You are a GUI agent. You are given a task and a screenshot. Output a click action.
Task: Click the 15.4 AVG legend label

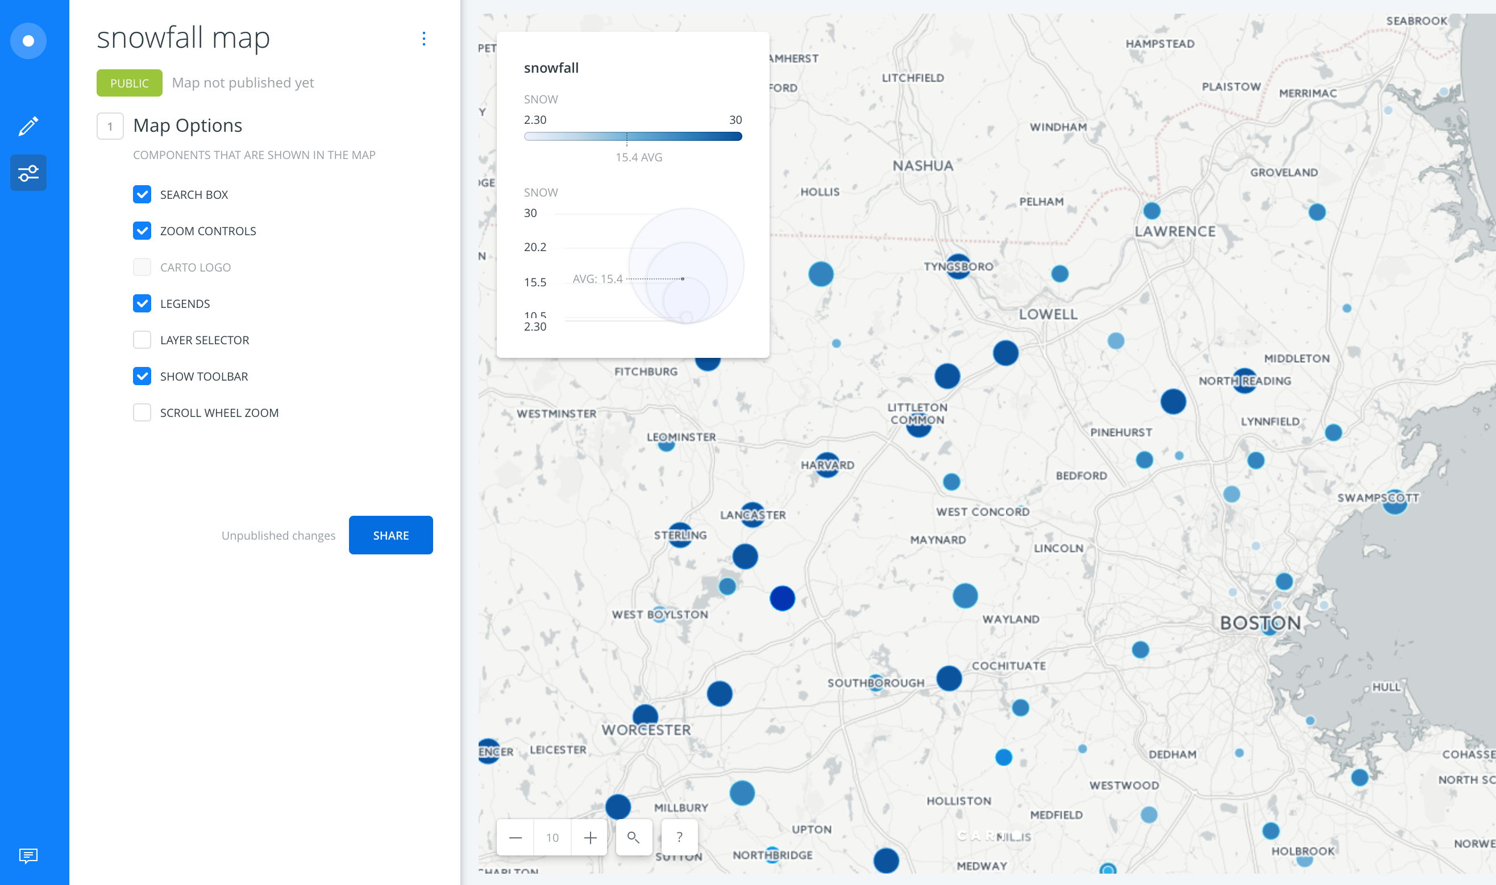click(639, 157)
